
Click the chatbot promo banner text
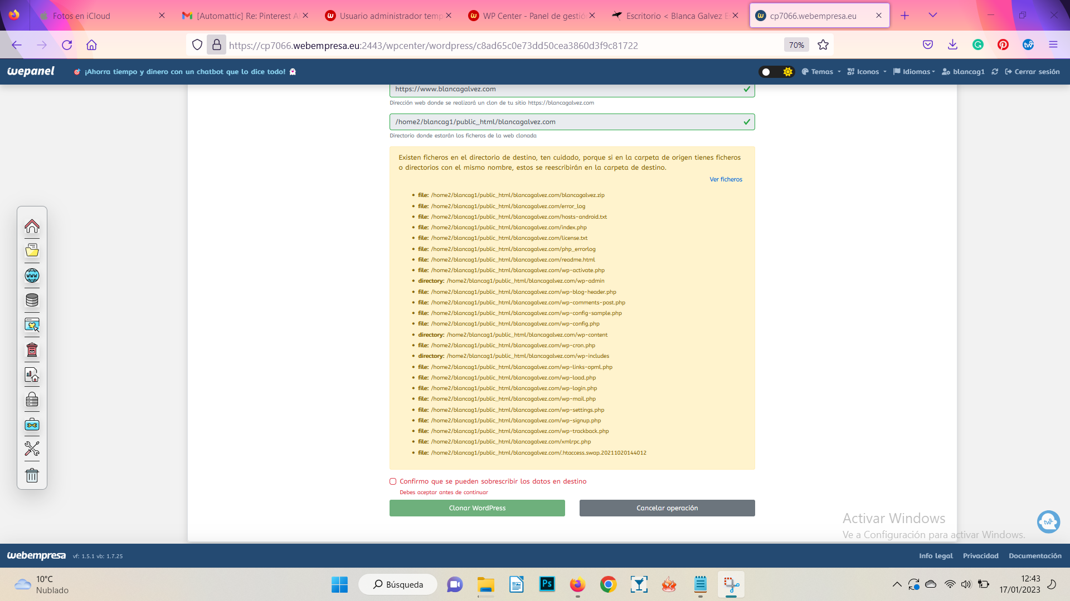185,72
